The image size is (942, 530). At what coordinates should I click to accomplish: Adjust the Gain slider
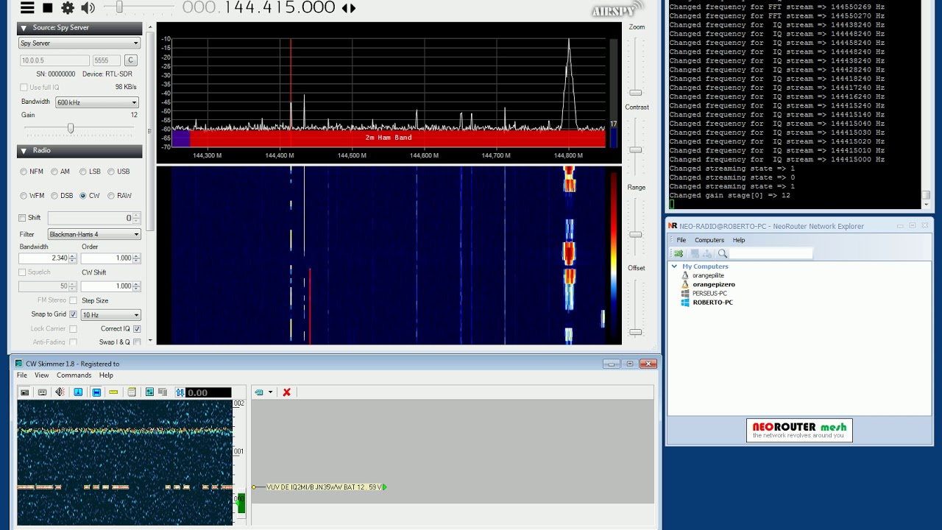[x=71, y=128]
